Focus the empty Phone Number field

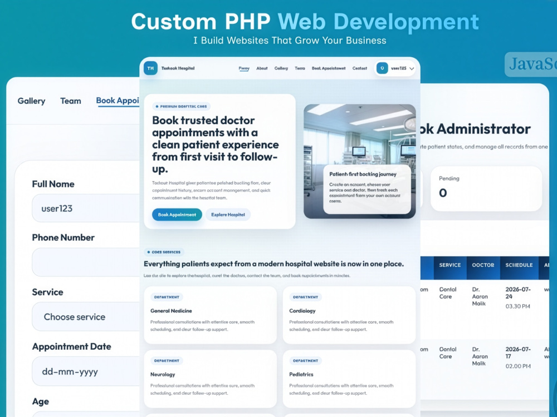86,262
